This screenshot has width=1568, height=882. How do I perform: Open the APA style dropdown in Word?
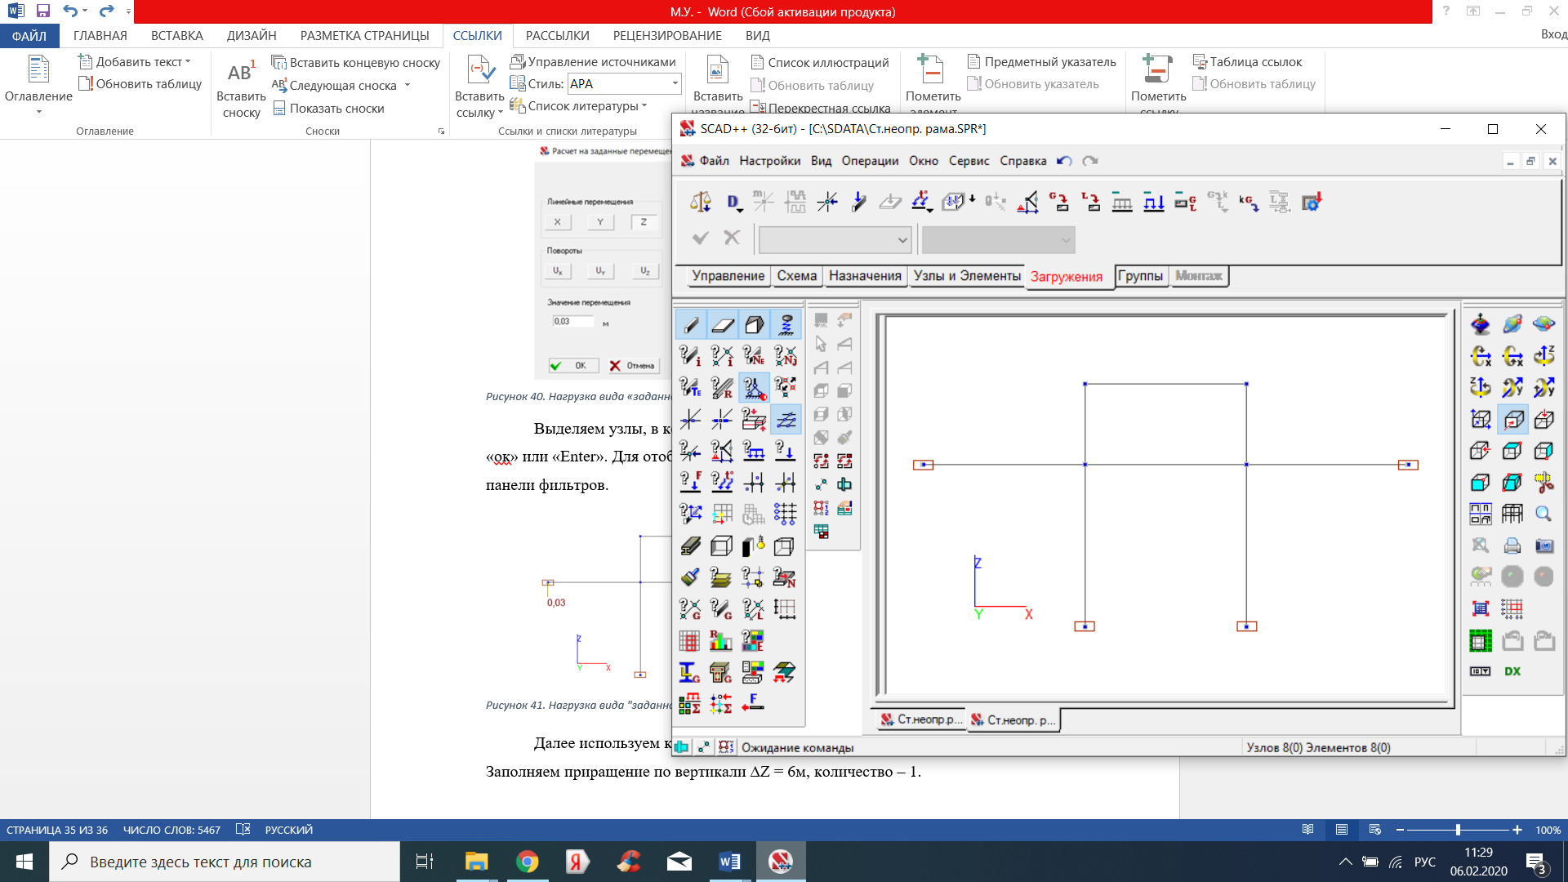pos(675,83)
